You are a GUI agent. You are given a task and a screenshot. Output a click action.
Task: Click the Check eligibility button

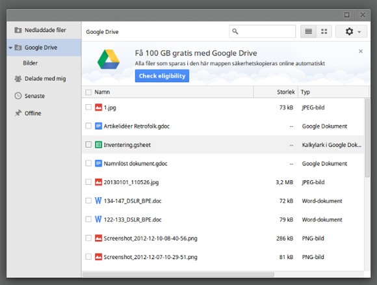pyautogui.click(x=162, y=76)
